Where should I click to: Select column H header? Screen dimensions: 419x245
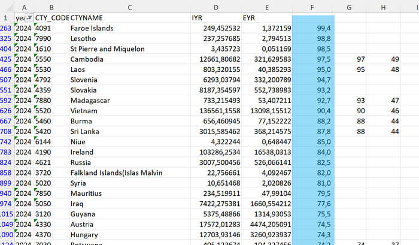pos(383,7)
